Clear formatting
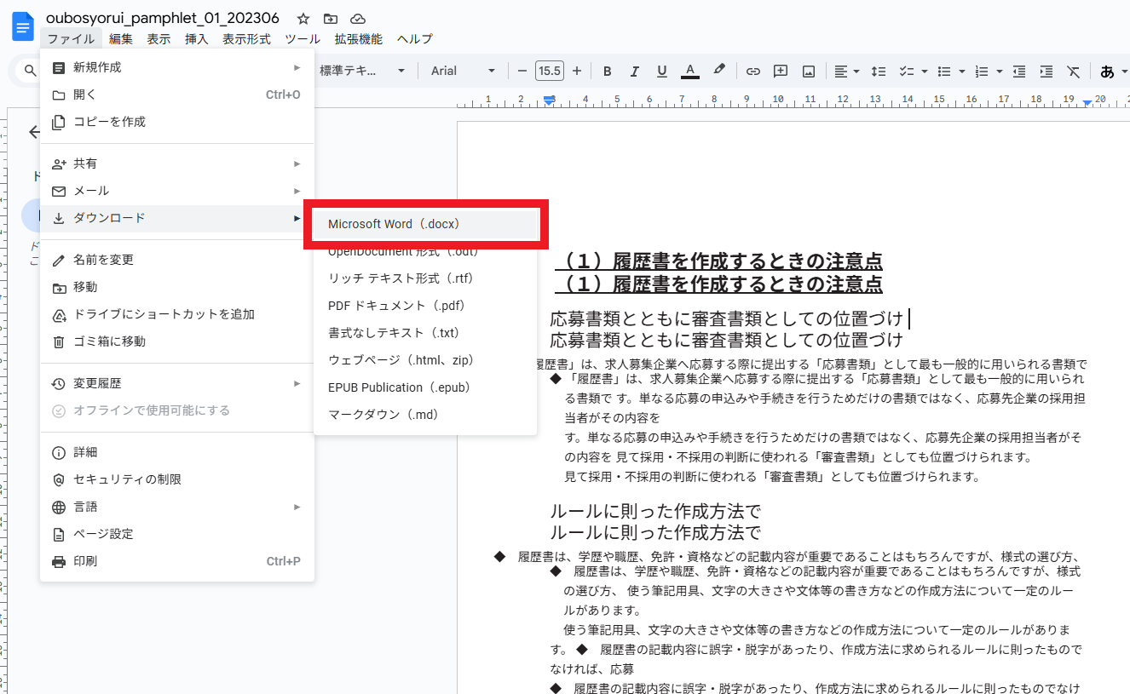This screenshot has width=1130, height=694. pos(1074,71)
